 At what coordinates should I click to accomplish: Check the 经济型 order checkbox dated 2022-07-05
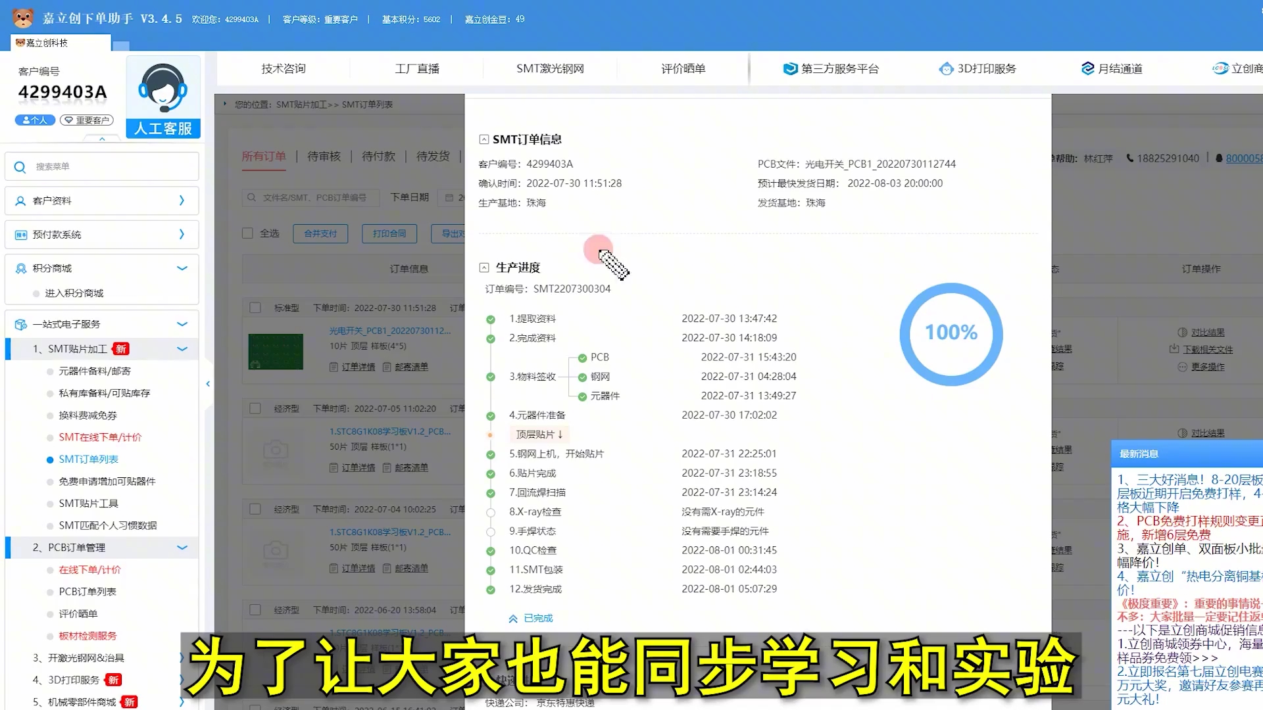[255, 408]
